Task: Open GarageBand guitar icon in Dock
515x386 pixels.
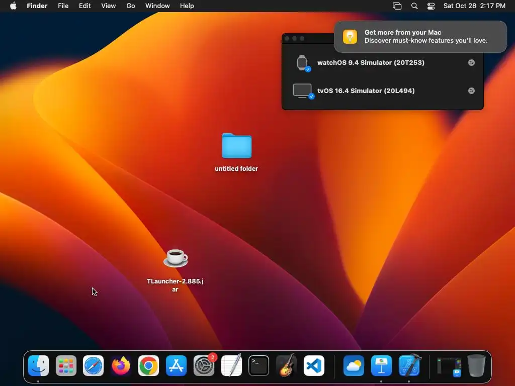Action: point(286,365)
